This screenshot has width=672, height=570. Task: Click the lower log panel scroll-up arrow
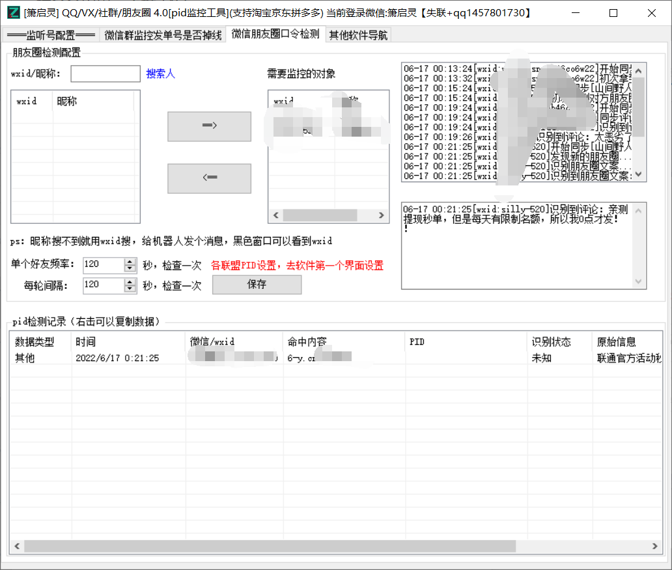[639, 211]
